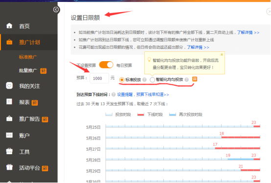Screen dimensions: 271x183
Task: Click 设置提醒,预算下线早知道 link
Action: [x=143, y=94]
